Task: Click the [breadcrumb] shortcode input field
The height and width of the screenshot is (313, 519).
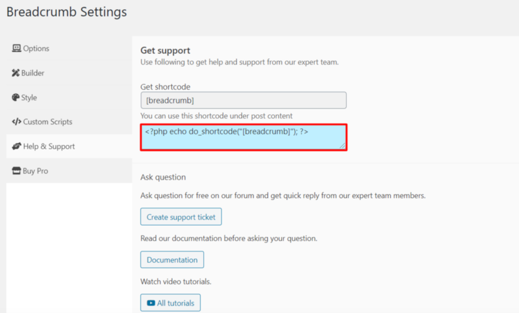Action: pyautogui.click(x=243, y=100)
